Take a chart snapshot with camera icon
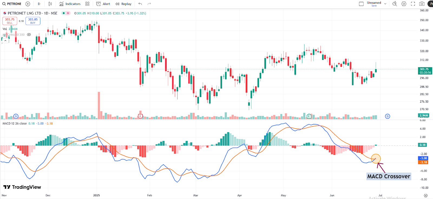 point(422,4)
